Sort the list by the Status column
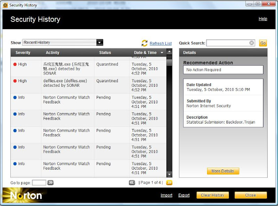 click(105, 53)
